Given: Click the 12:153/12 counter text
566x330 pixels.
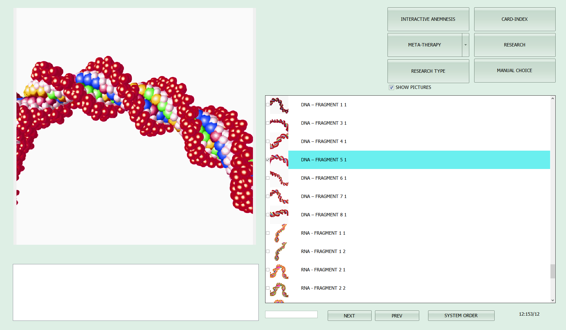Looking at the screenshot, I should pyautogui.click(x=529, y=314).
